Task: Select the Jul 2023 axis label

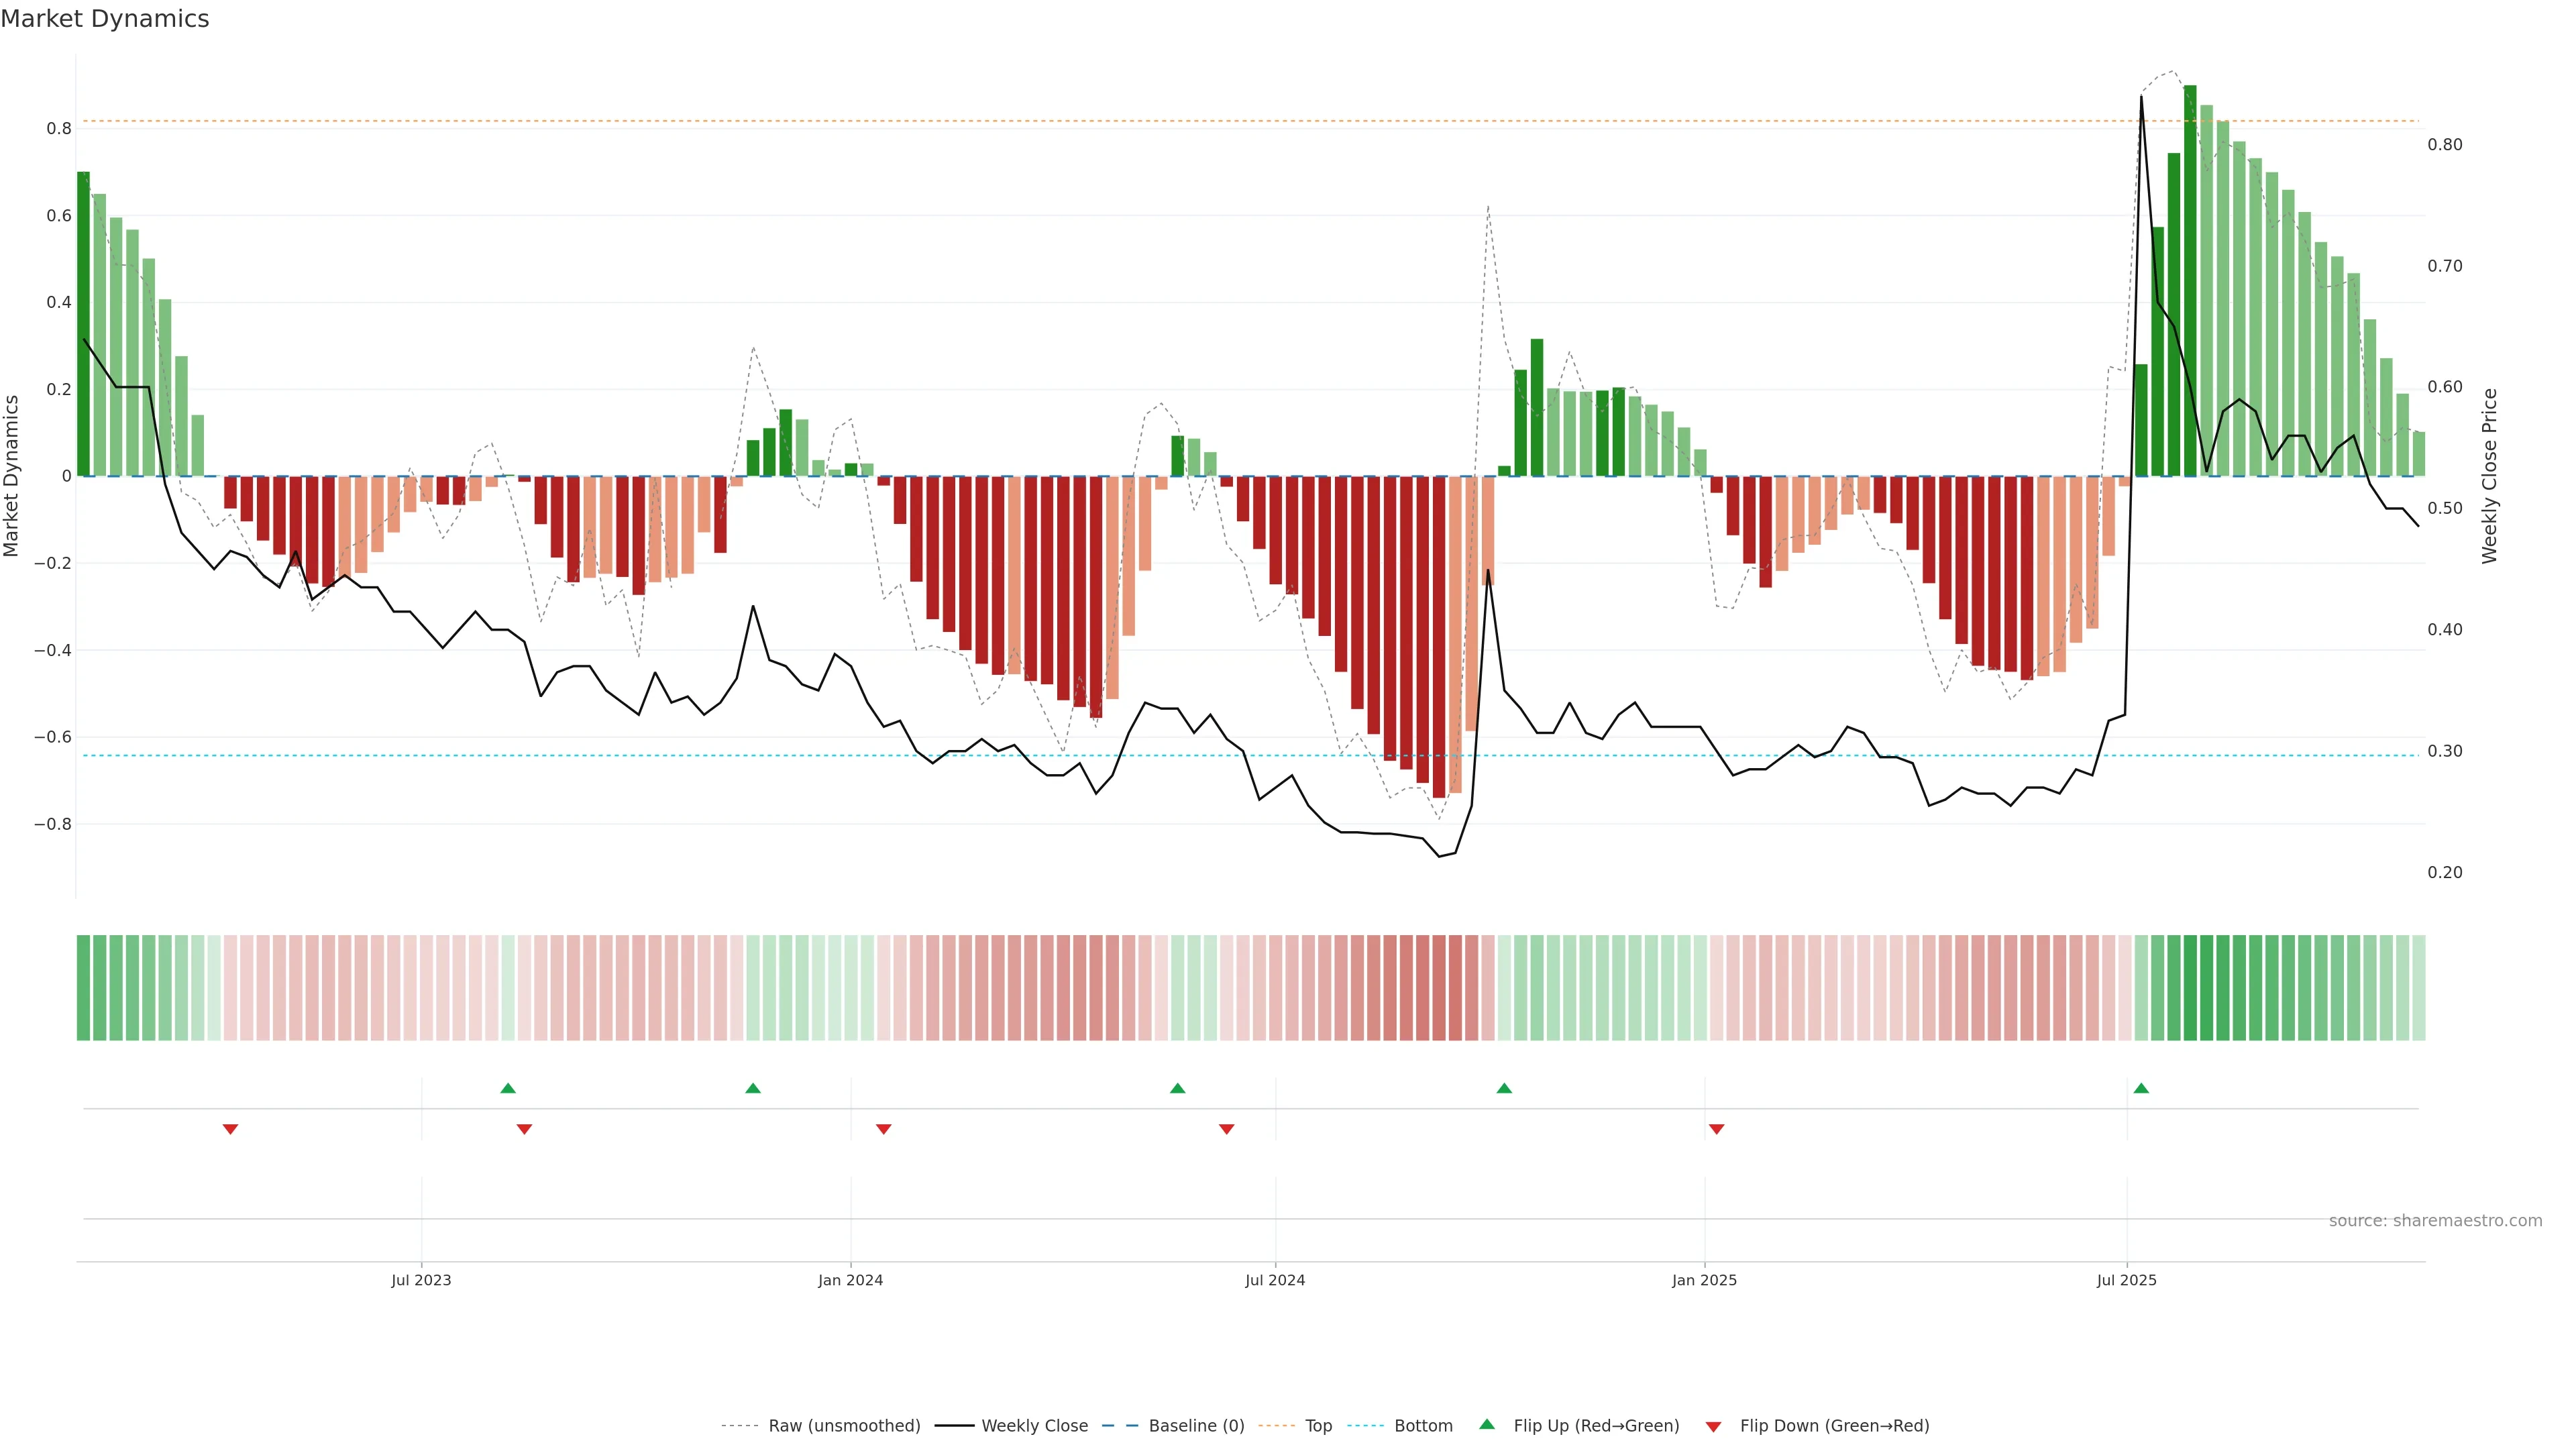Action: pyautogui.click(x=421, y=1280)
